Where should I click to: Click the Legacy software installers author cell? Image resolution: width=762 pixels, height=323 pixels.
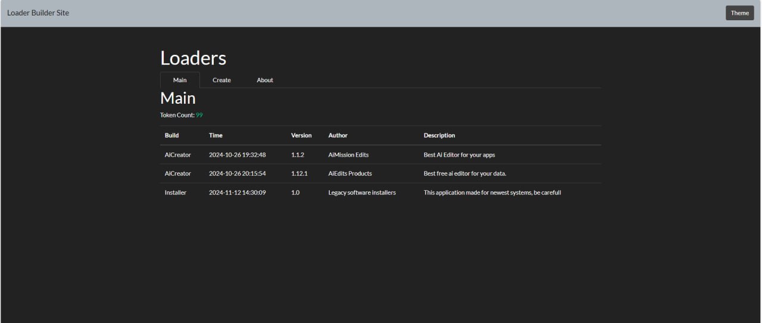pos(362,192)
